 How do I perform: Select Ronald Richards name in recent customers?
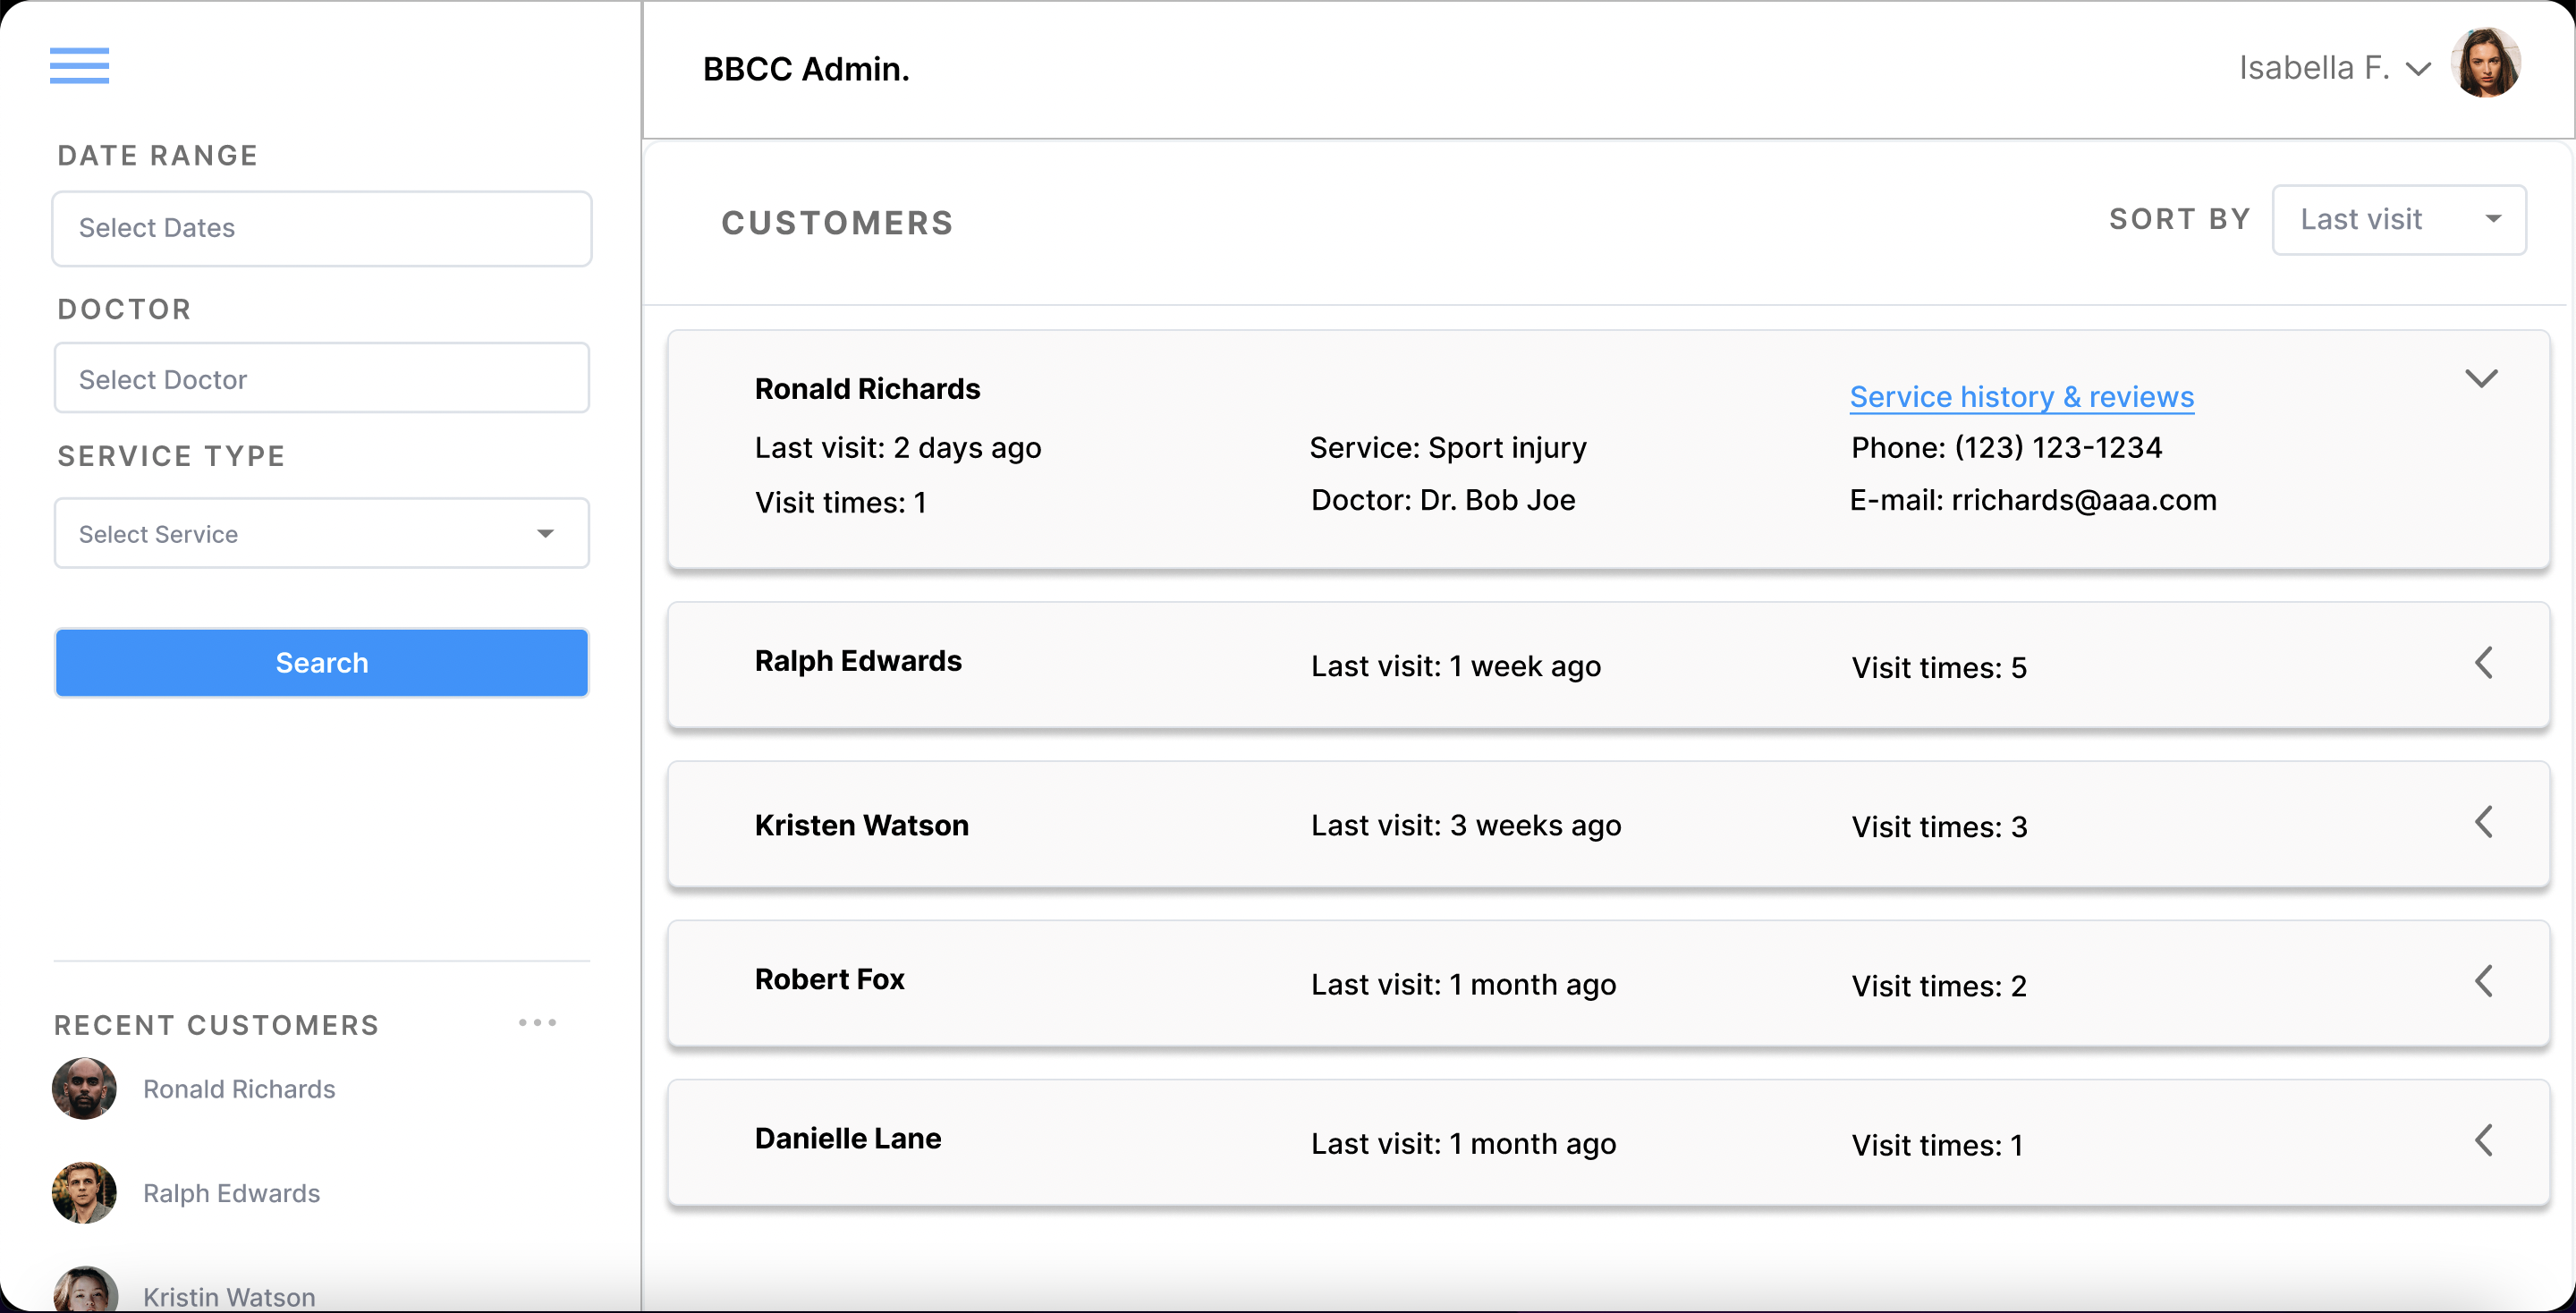tap(239, 1089)
